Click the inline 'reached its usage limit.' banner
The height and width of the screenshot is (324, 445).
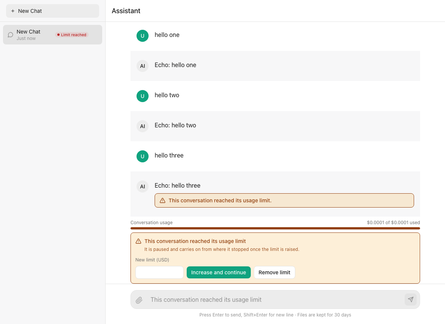tap(284, 200)
